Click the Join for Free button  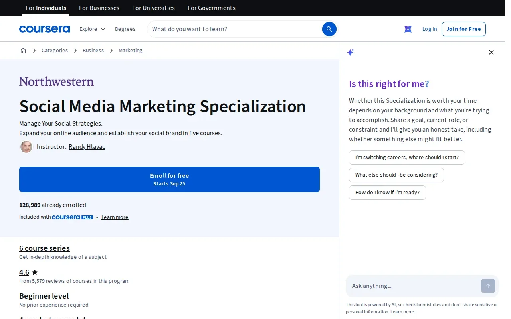(463, 29)
